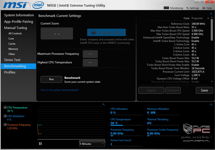Screen dimensions: 215x150
Task: Open the Profiles section
Action: coord(10,72)
